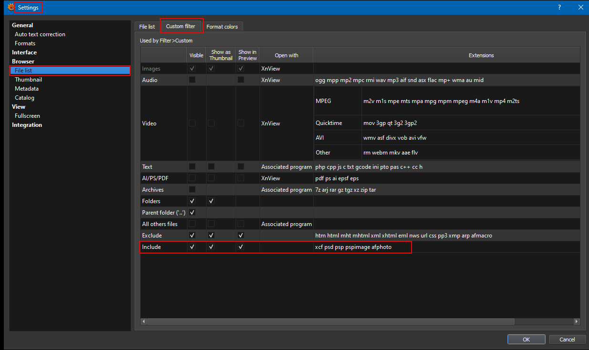Enable Visible checkbox for Archives row
This screenshot has width=589, height=350.
192,190
